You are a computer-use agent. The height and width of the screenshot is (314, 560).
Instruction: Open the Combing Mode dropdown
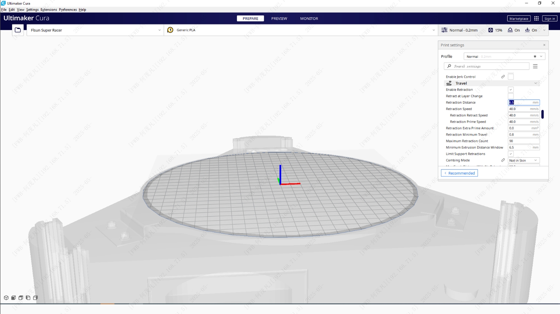(524, 160)
